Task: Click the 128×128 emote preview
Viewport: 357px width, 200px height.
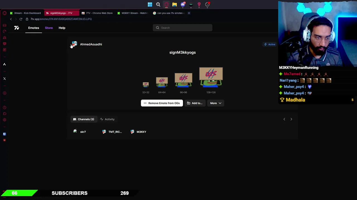Action: click(x=211, y=77)
